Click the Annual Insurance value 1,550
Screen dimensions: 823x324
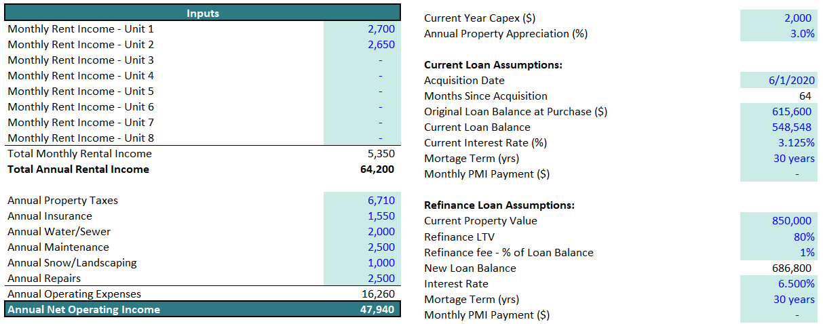pyautogui.click(x=362, y=216)
